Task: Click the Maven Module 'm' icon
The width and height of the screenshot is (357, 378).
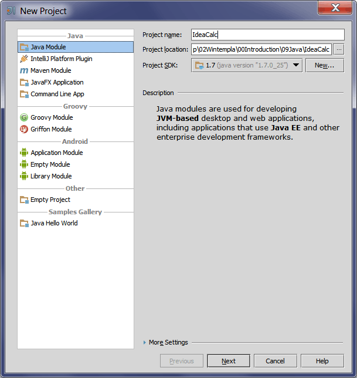Action: coord(24,70)
